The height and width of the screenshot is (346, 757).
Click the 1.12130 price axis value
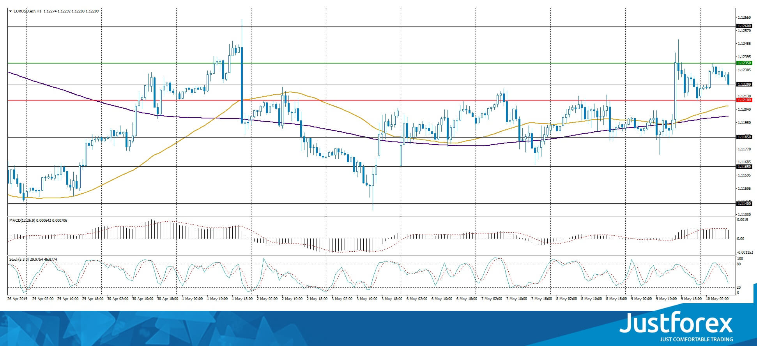coord(745,96)
